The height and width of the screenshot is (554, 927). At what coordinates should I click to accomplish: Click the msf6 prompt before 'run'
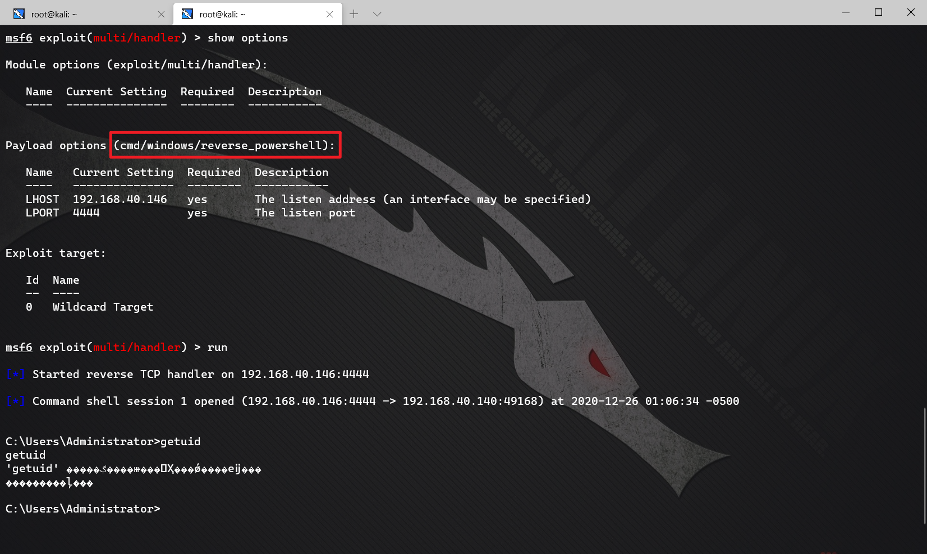point(19,347)
